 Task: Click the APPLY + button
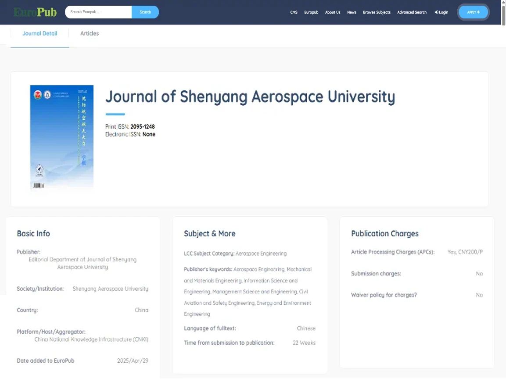pyautogui.click(x=473, y=12)
